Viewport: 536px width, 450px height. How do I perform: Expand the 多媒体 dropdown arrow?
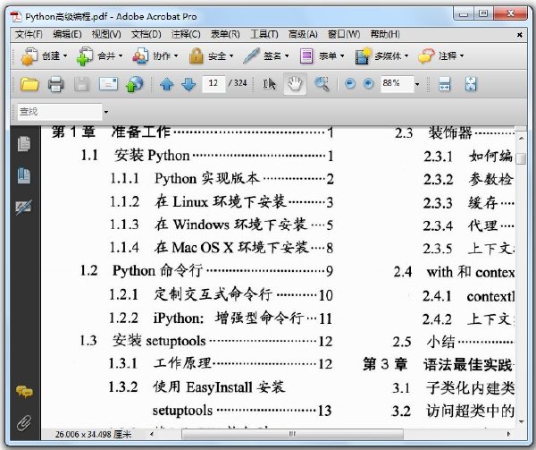point(406,55)
